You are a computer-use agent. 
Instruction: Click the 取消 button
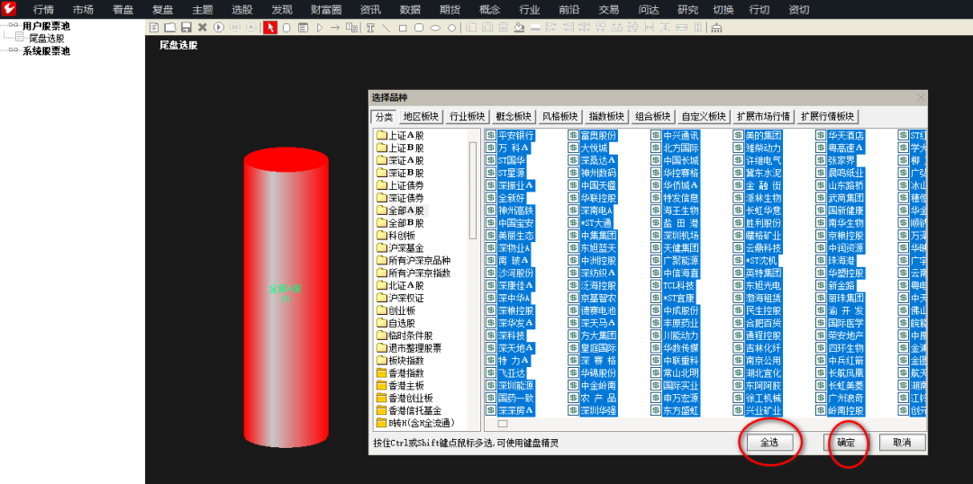902,443
